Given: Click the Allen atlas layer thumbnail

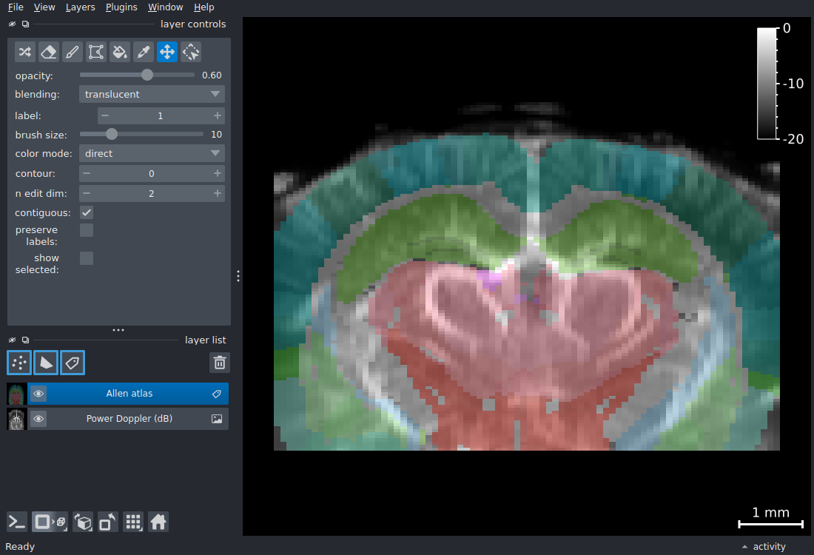Looking at the screenshot, I should pos(16,394).
